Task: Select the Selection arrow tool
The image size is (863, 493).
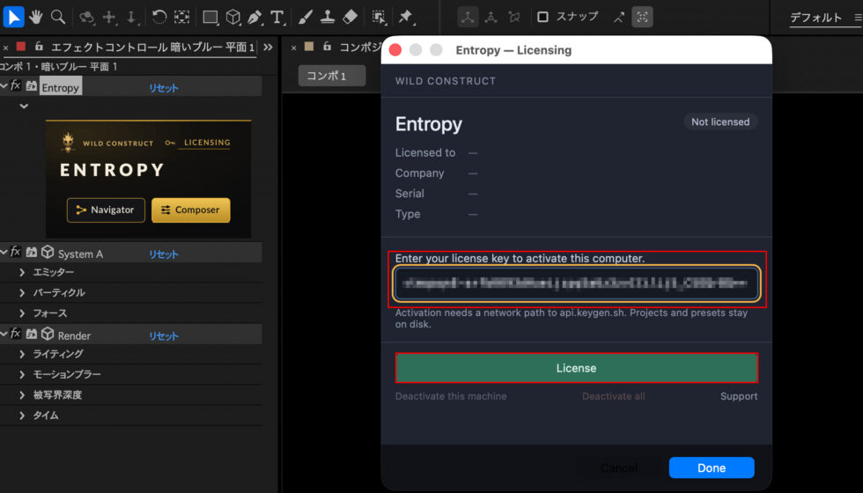Action: click(13, 17)
